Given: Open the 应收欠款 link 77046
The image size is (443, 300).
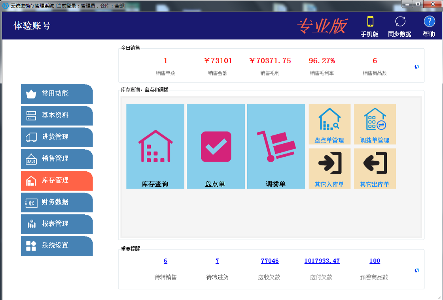Looking at the screenshot, I should click(x=270, y=261).
